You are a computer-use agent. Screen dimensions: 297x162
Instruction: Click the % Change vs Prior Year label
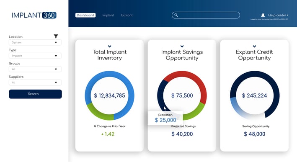click(x=109, y=126)
